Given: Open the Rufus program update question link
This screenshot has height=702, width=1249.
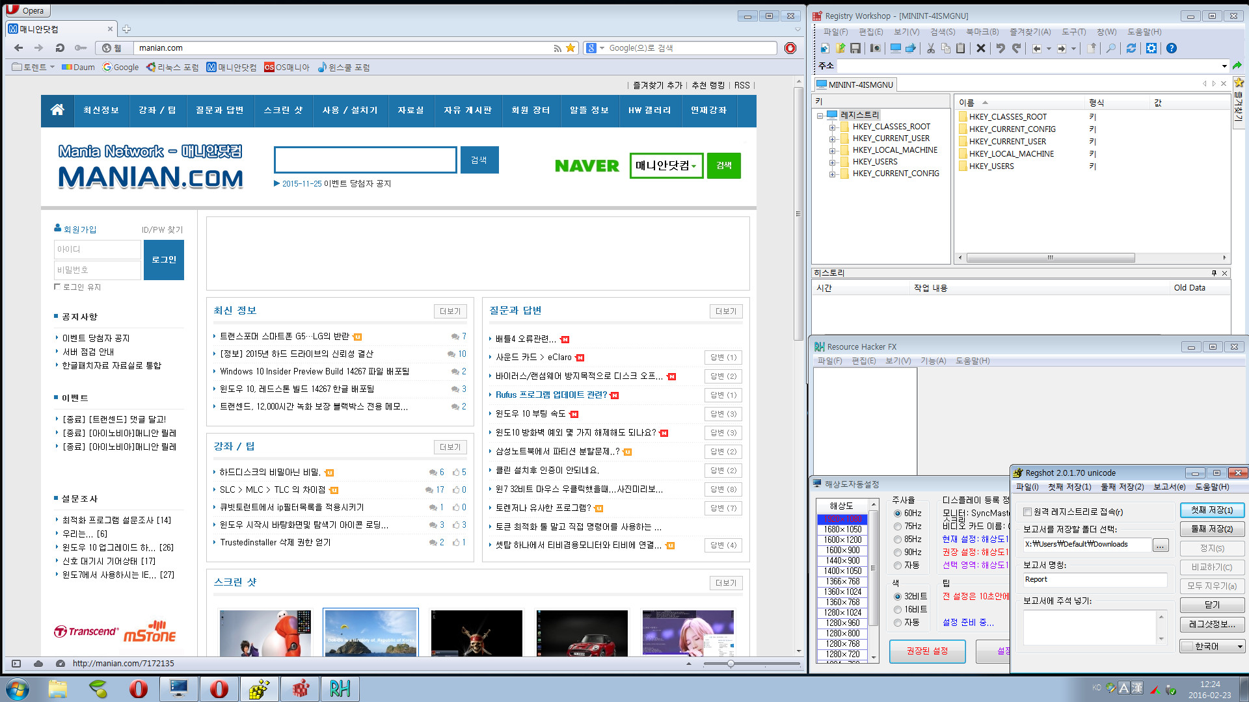Looking at the screenshot, I should (551, 395).
